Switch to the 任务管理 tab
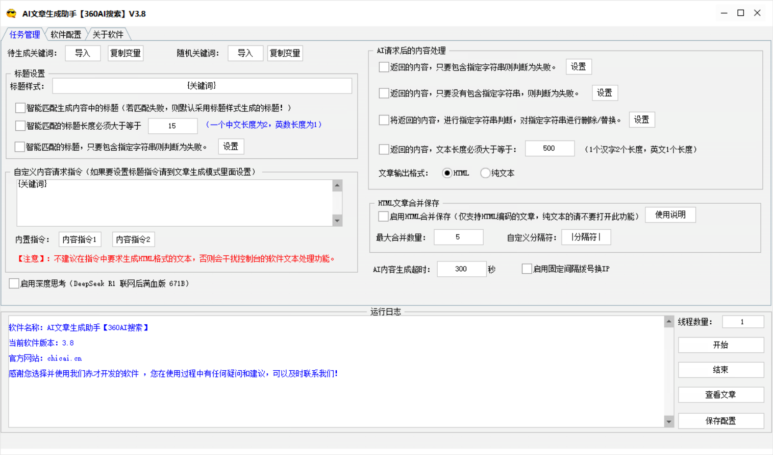Image resolution: width=773 pixels, height=455 pixels. 24,34
